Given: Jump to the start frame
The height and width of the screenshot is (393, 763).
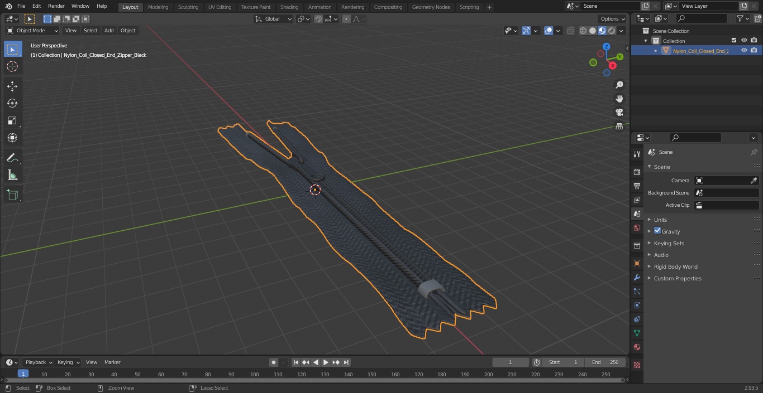Looking at the screenshot, I should [x=295, y=362].
